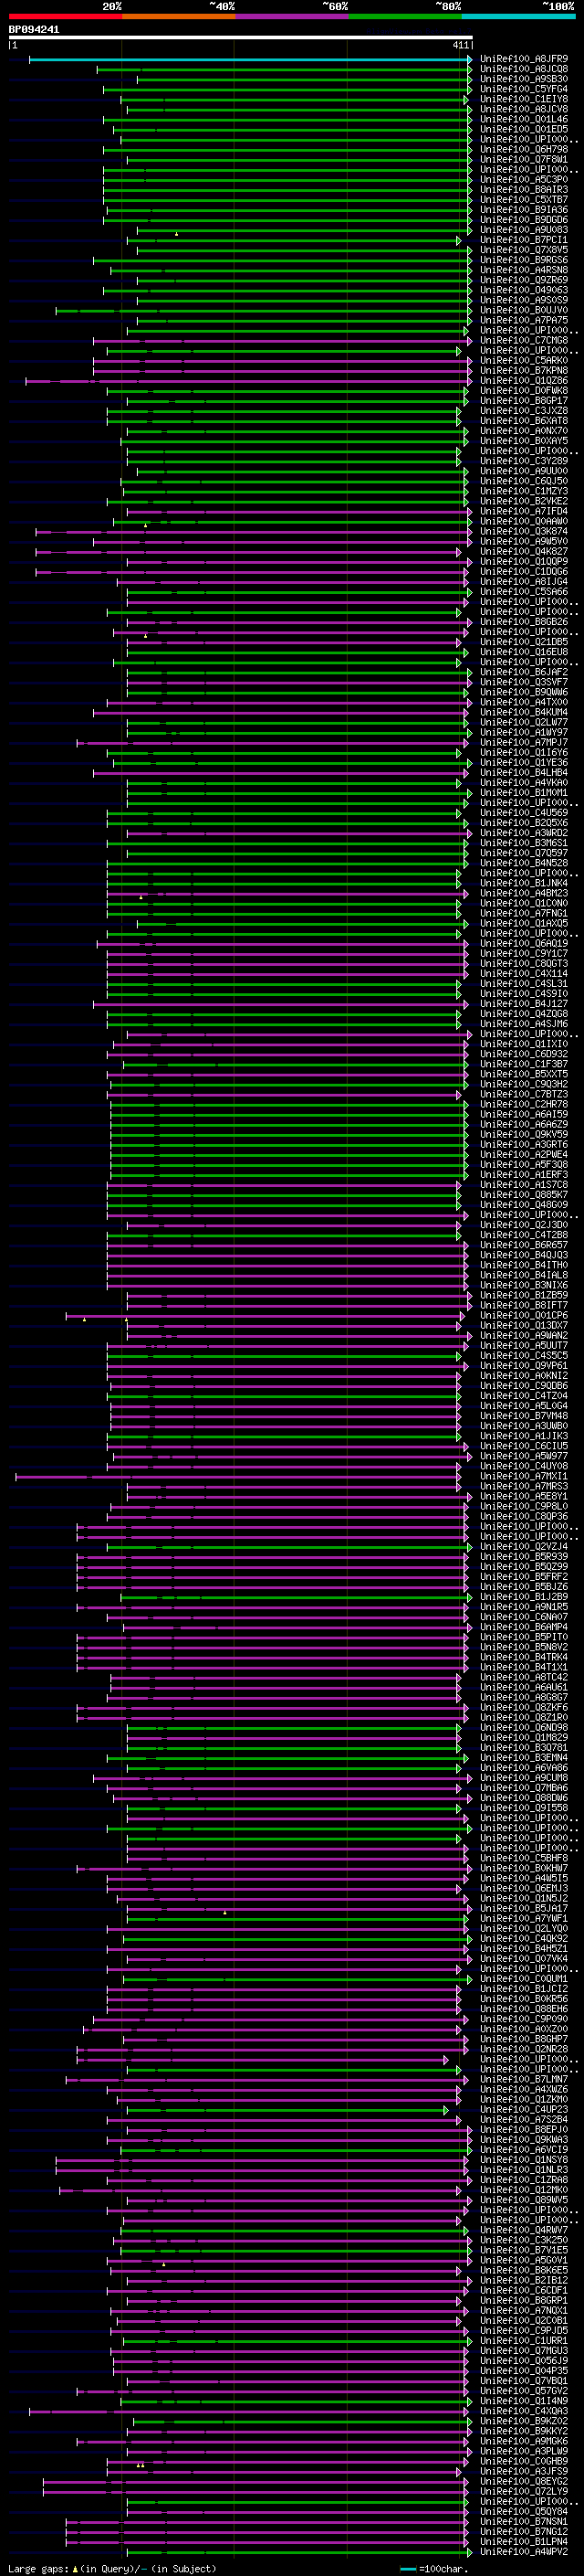Select the UniRef100_A9S0S9 entry
This screenshot has height=2576, width=584.
click(524, 300)
